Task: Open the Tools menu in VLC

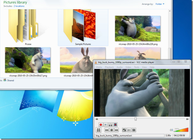Action: (137, 67)
